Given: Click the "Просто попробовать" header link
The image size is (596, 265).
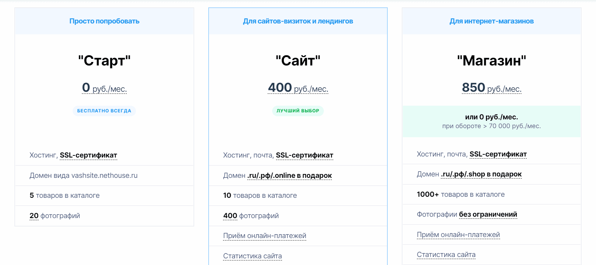Looking at the screenshot, I should pos(104,21).
